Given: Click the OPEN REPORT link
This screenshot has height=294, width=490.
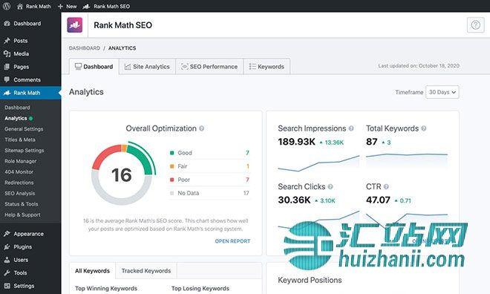Looking at the screenshot, I should tap(232, 241).
